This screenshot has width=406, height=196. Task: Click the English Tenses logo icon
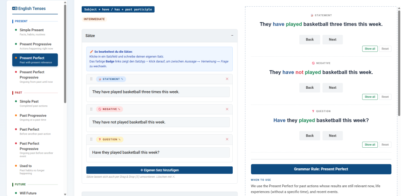(x=15, y=8)
